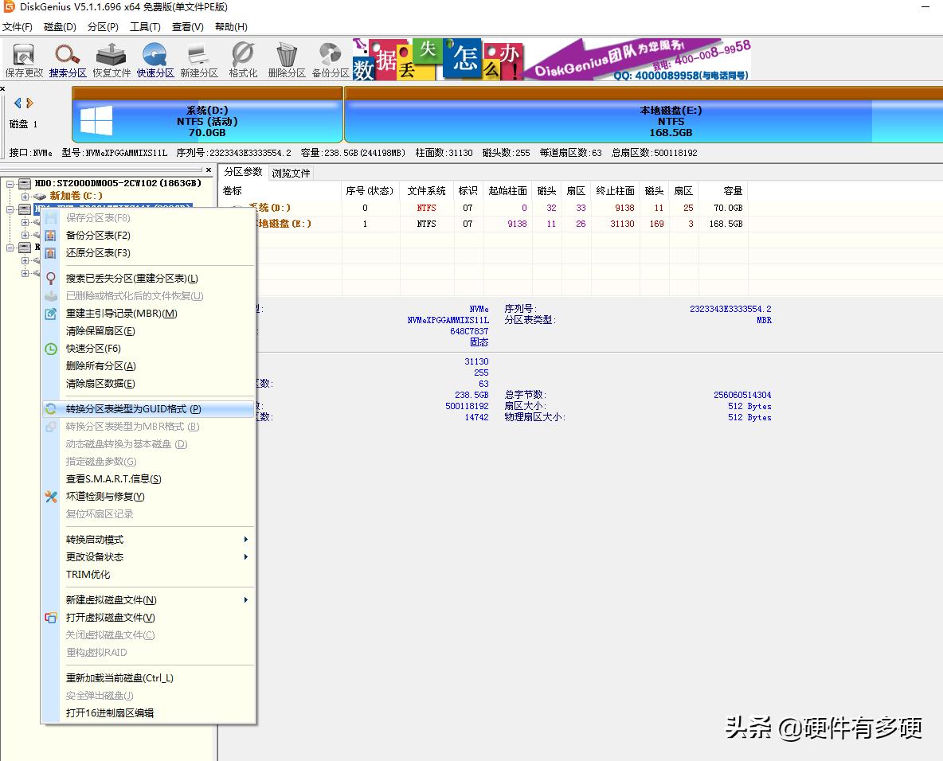Click the wrench icon beside 坏道检测与修复

click(51, 496)
